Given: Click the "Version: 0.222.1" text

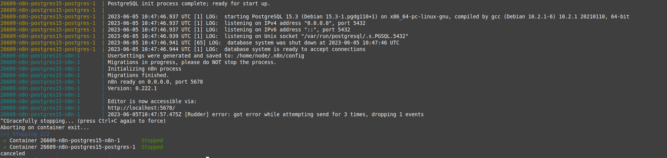Looking at the screenshot, I should 132,89.
